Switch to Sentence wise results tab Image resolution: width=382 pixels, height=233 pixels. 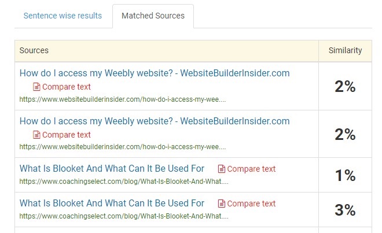[63, 16]
